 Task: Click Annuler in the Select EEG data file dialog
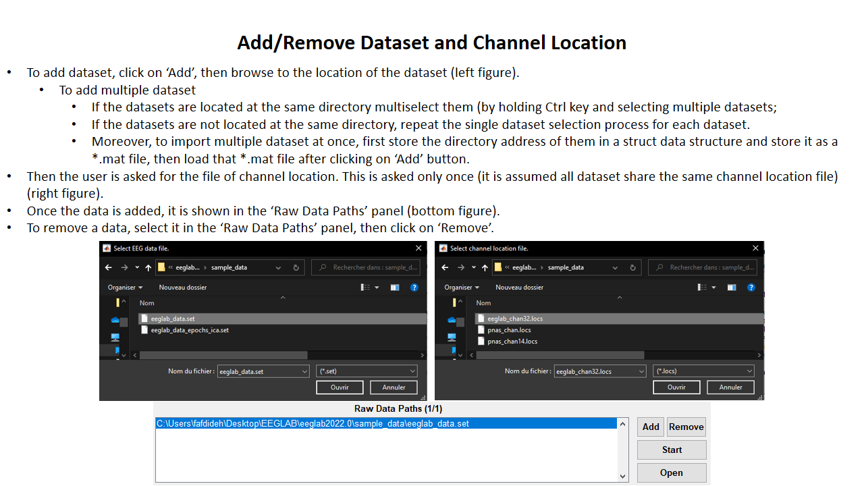tap(394, 387)
